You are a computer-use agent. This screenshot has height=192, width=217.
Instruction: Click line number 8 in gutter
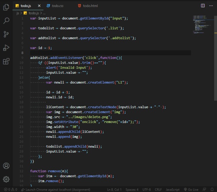click(22, 53)
